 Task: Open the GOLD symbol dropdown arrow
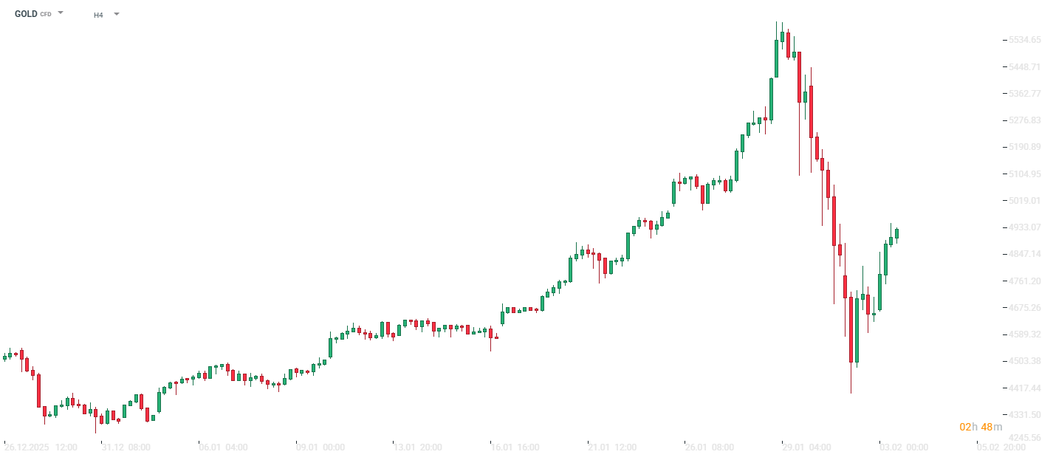pyautogui.click(x=61, y=13)
